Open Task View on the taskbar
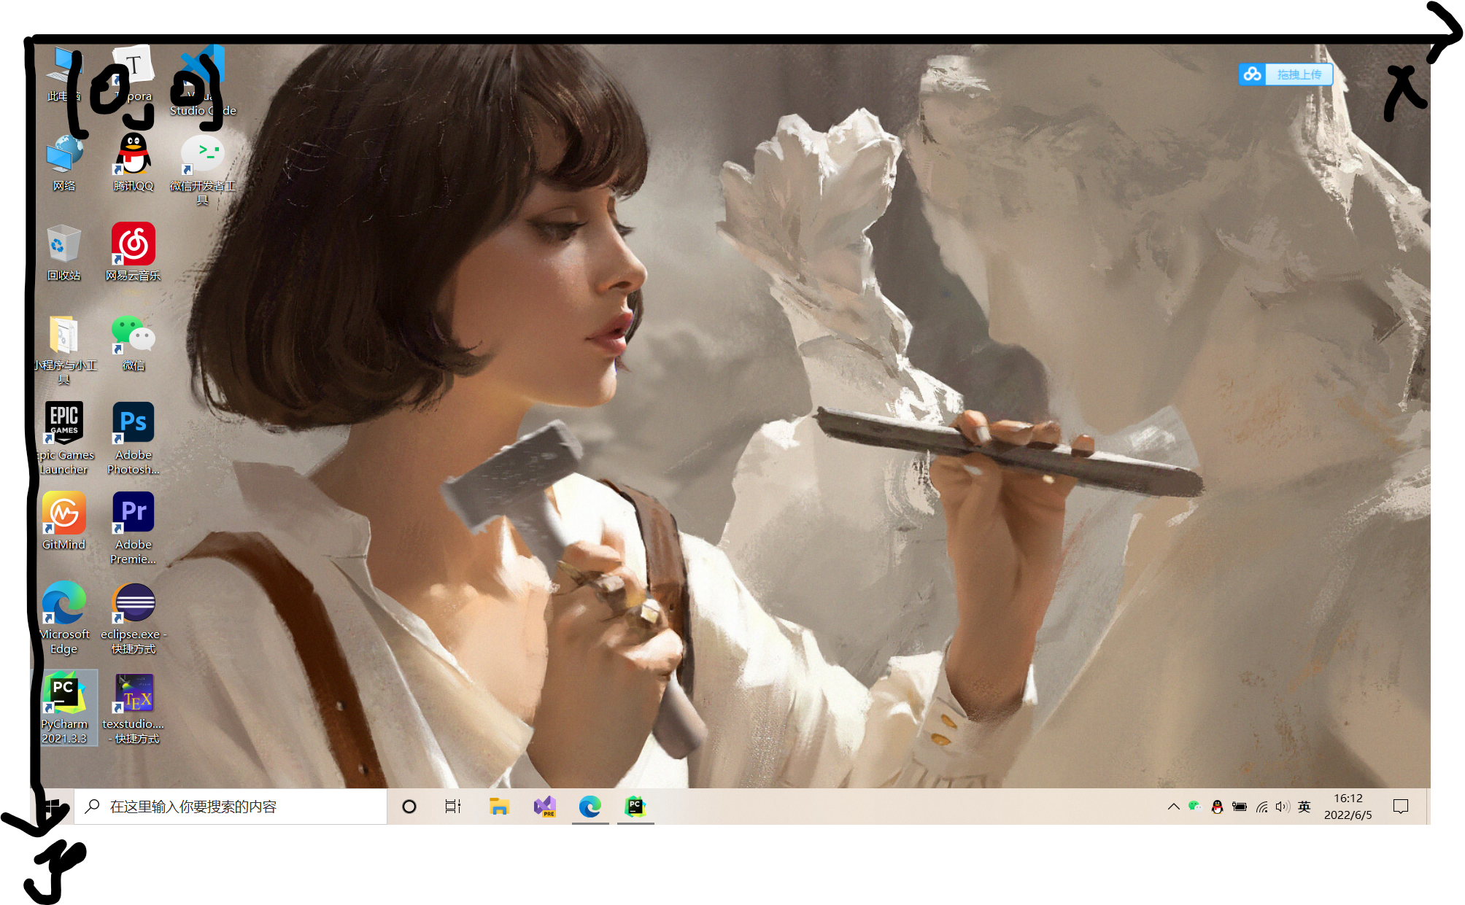1465x905 pixels. point(453,807)
